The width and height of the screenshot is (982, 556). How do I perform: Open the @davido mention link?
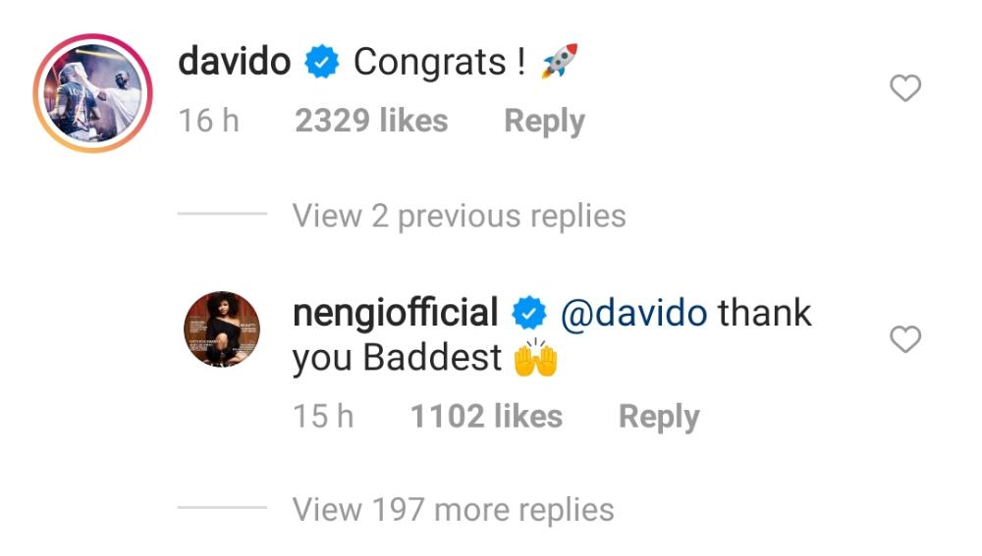tap(633, 314)
